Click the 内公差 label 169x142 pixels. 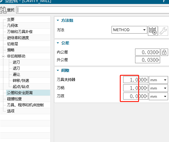pyautogui.click(x=62, y=52)
